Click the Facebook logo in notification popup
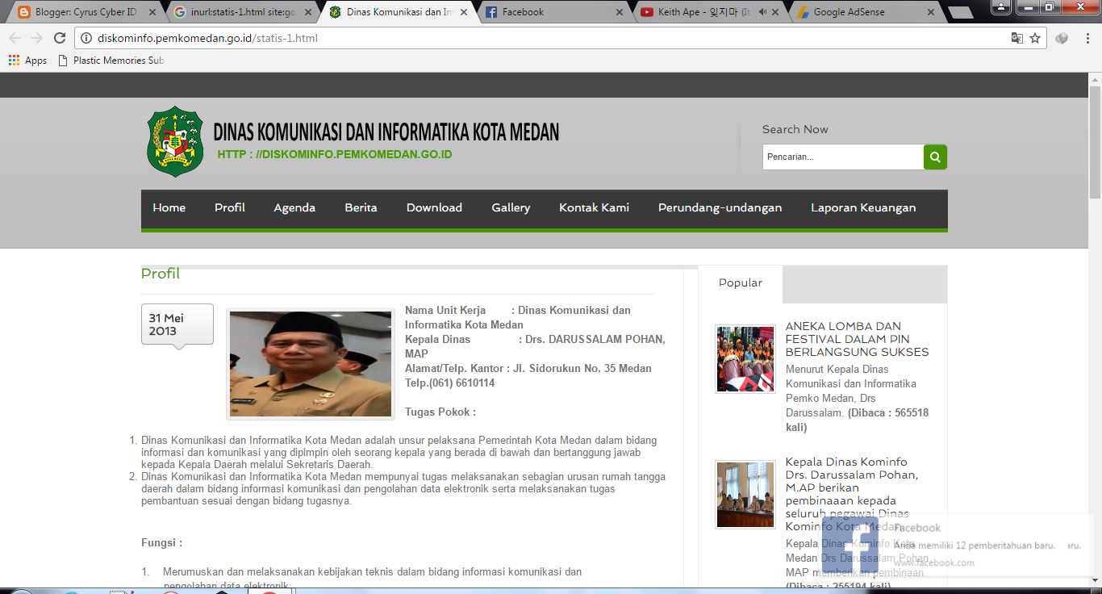The image size is (1102, 594). (851, 545)
